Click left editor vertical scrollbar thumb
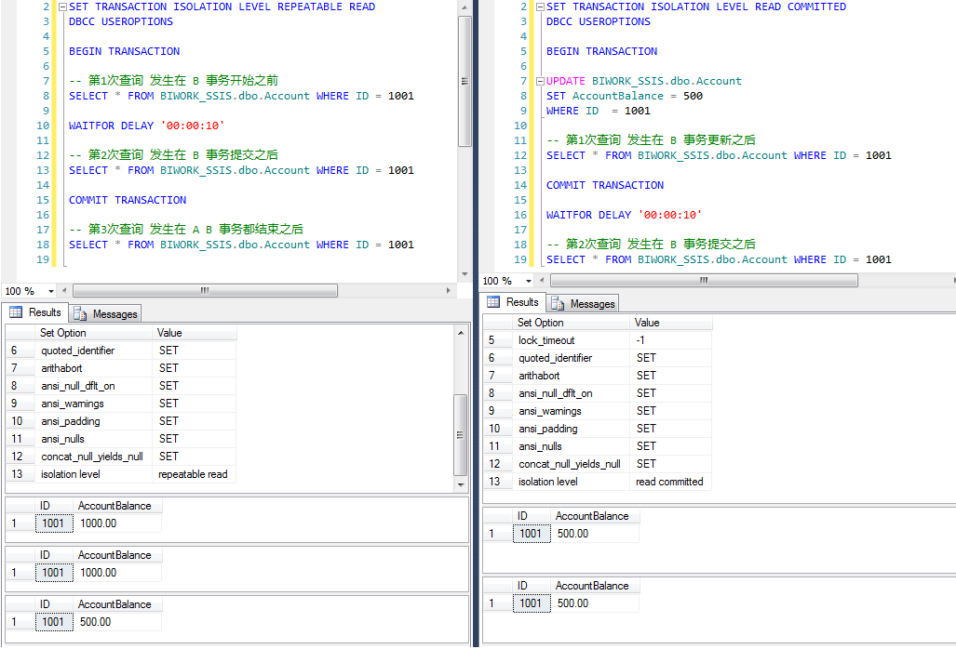 [x=465, y=81]
